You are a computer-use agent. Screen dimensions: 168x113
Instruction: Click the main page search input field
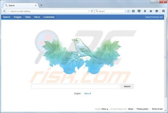click(x=75, y=86)
